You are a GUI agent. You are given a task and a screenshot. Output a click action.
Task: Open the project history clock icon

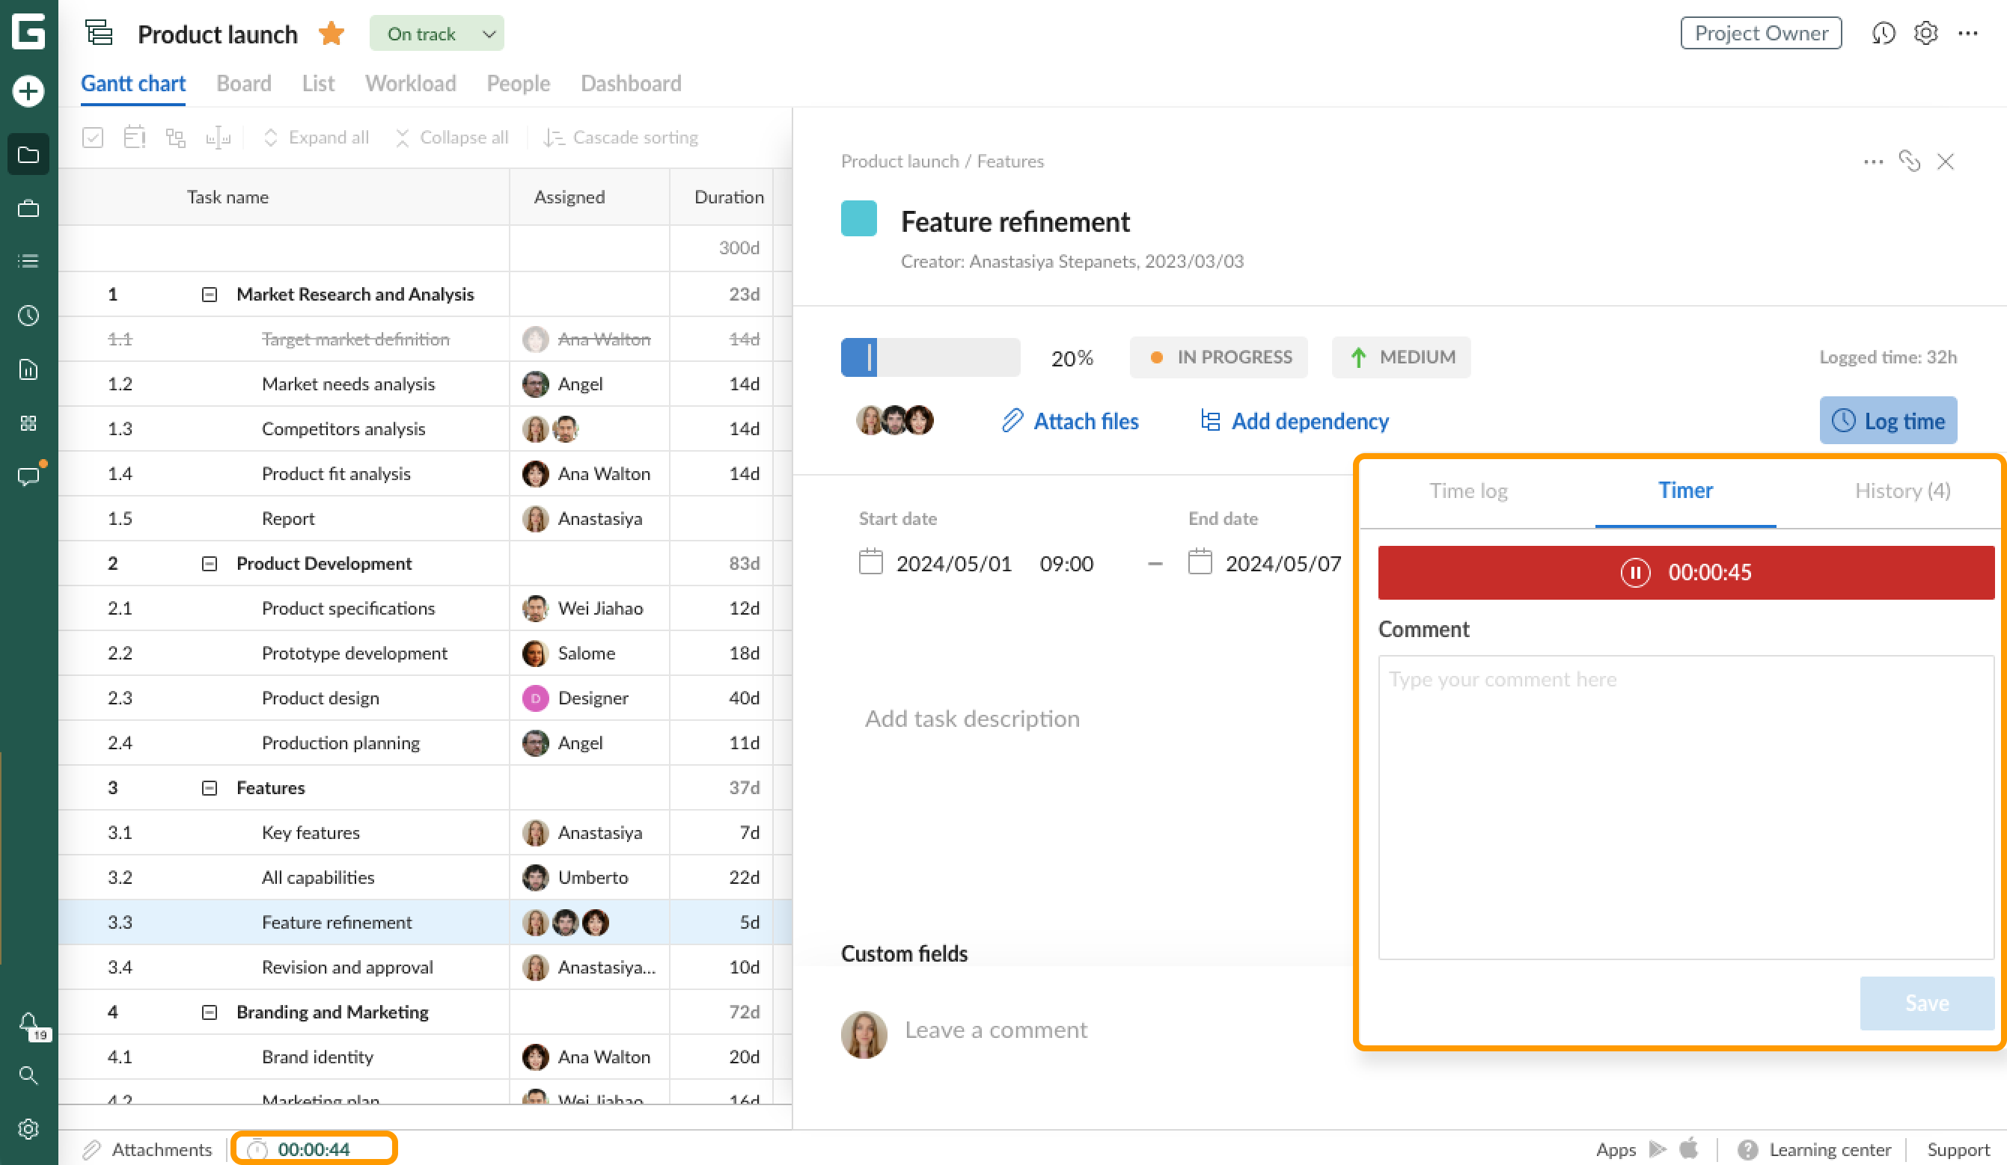tap(1883, 34)
